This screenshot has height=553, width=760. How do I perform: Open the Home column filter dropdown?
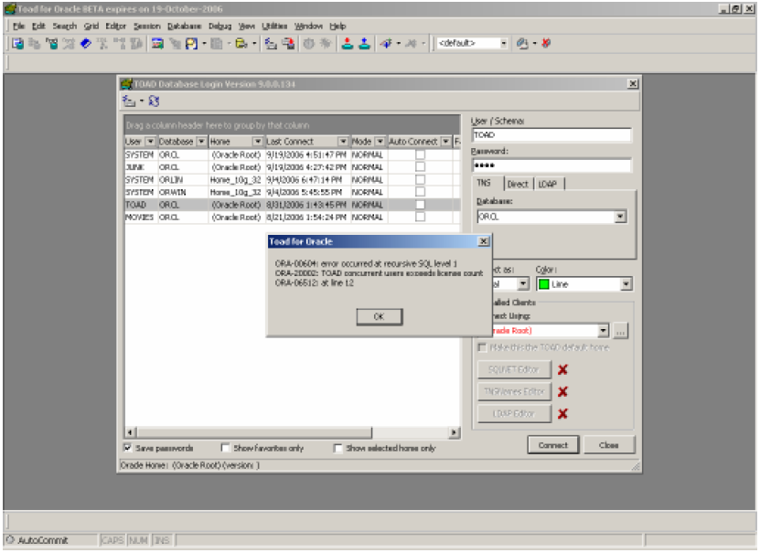pyautogui.click(x=258, y=142)
